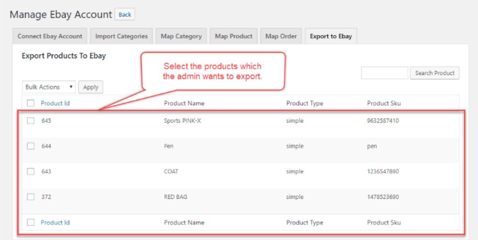Click the product name Sports PINK-X
The height and width of the screenshot is (240, 478).
point(183,121)
